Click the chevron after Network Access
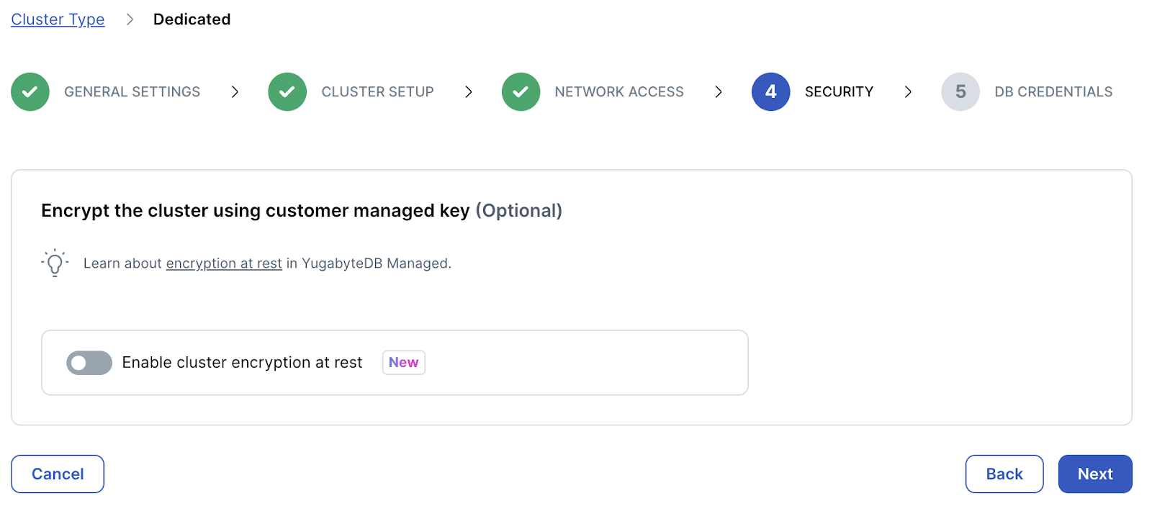The width and height of the screenshot is (1152, 506). [719, 91]
